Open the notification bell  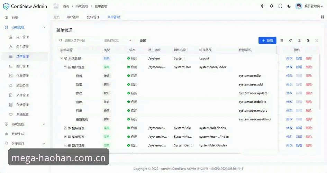coord(271,6)
